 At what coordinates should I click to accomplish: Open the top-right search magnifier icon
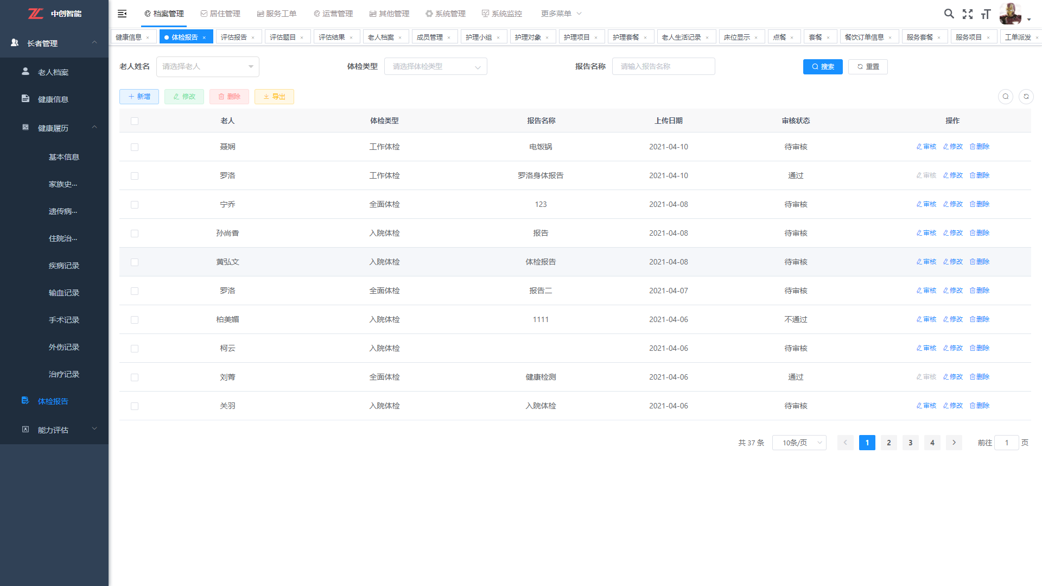coord(949,14)
